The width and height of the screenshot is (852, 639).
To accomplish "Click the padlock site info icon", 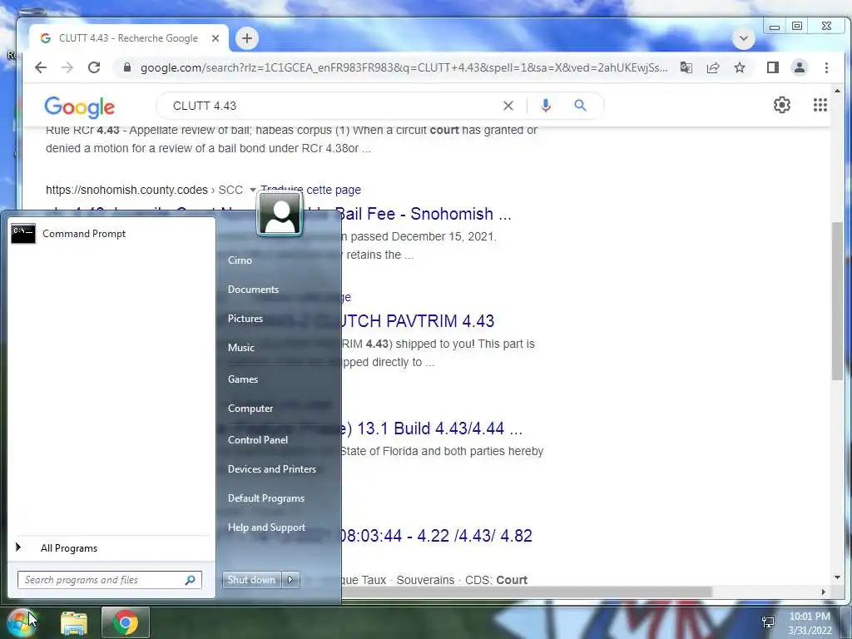I will click(x=127, y=67).
